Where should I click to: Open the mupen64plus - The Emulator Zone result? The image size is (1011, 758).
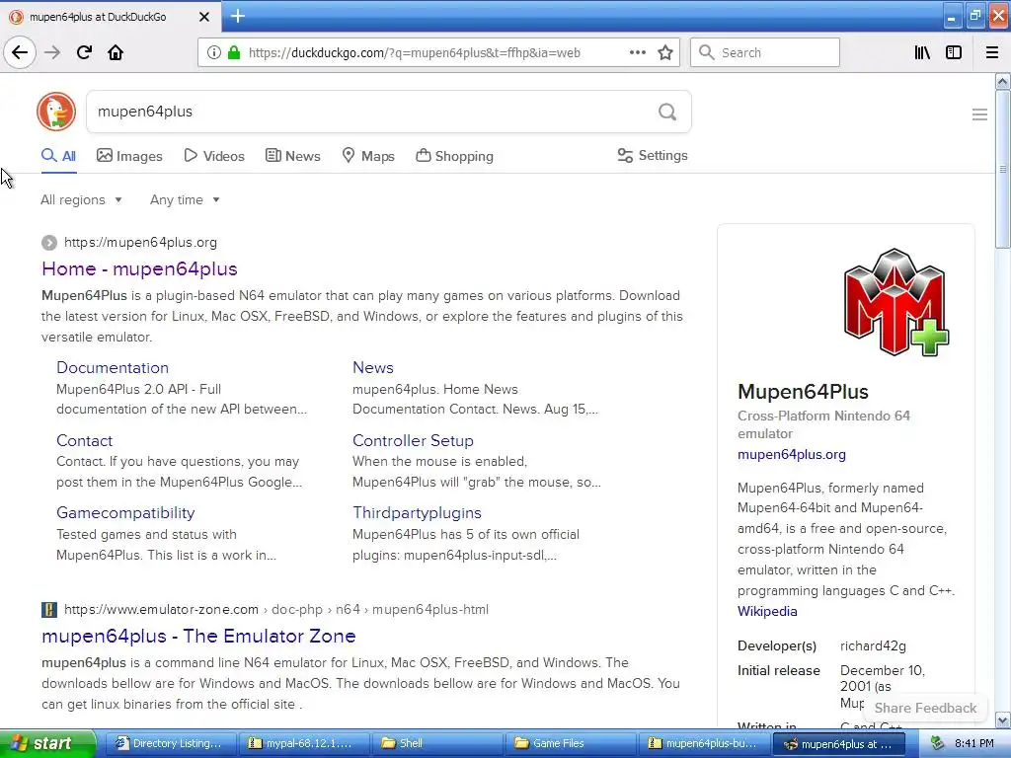coord(198,637)
